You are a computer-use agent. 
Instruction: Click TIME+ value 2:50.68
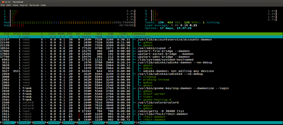coord(124,74)
